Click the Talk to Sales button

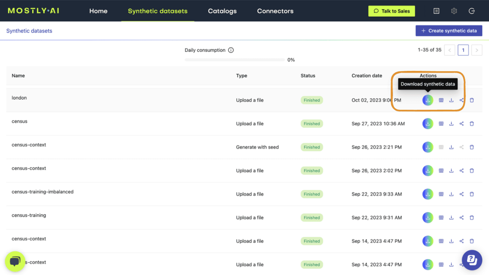pos(392,11)
